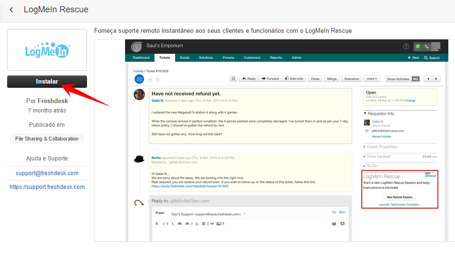Switch to the Social tab

(184, 57)
